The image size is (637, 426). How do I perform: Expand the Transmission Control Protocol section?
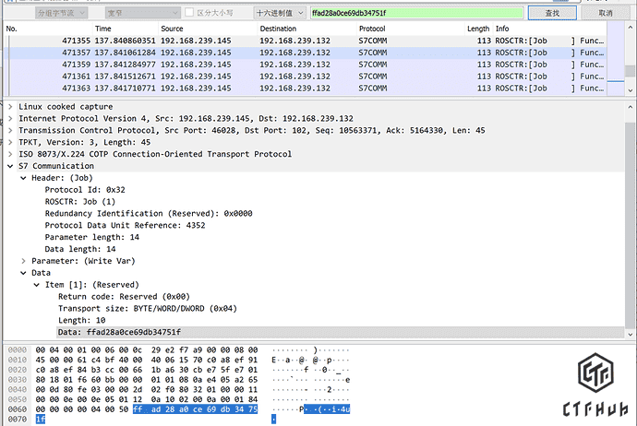10,130
